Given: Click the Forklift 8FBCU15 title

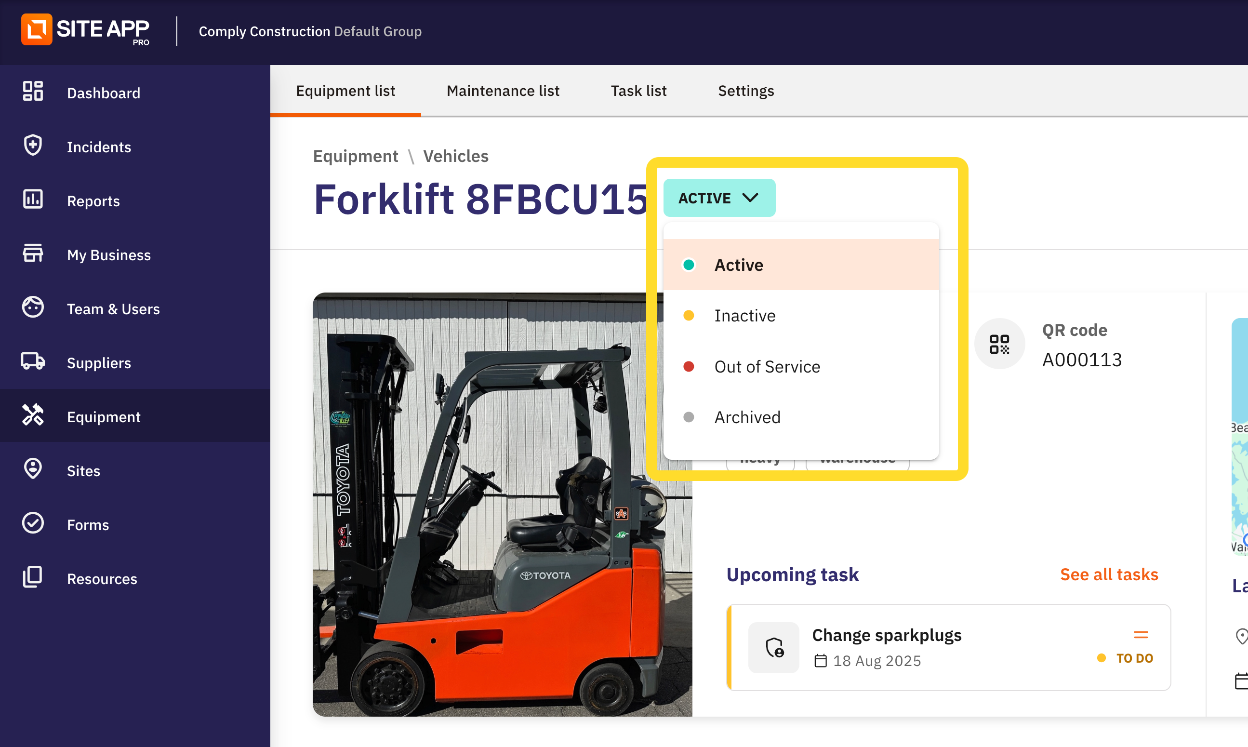Looking at the screenshot, I should 480,200.
